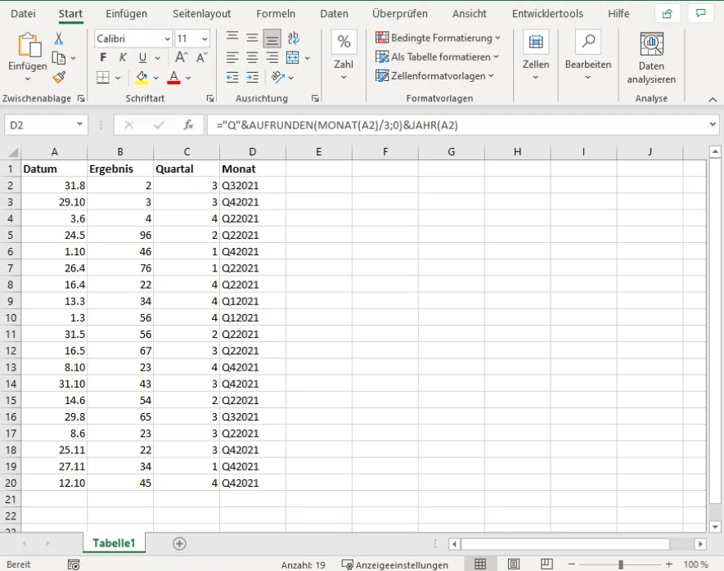The height and width of the screenshot is (571, 724).
Task: Open the Formeln ribbon tab
Action: (276, 14)
